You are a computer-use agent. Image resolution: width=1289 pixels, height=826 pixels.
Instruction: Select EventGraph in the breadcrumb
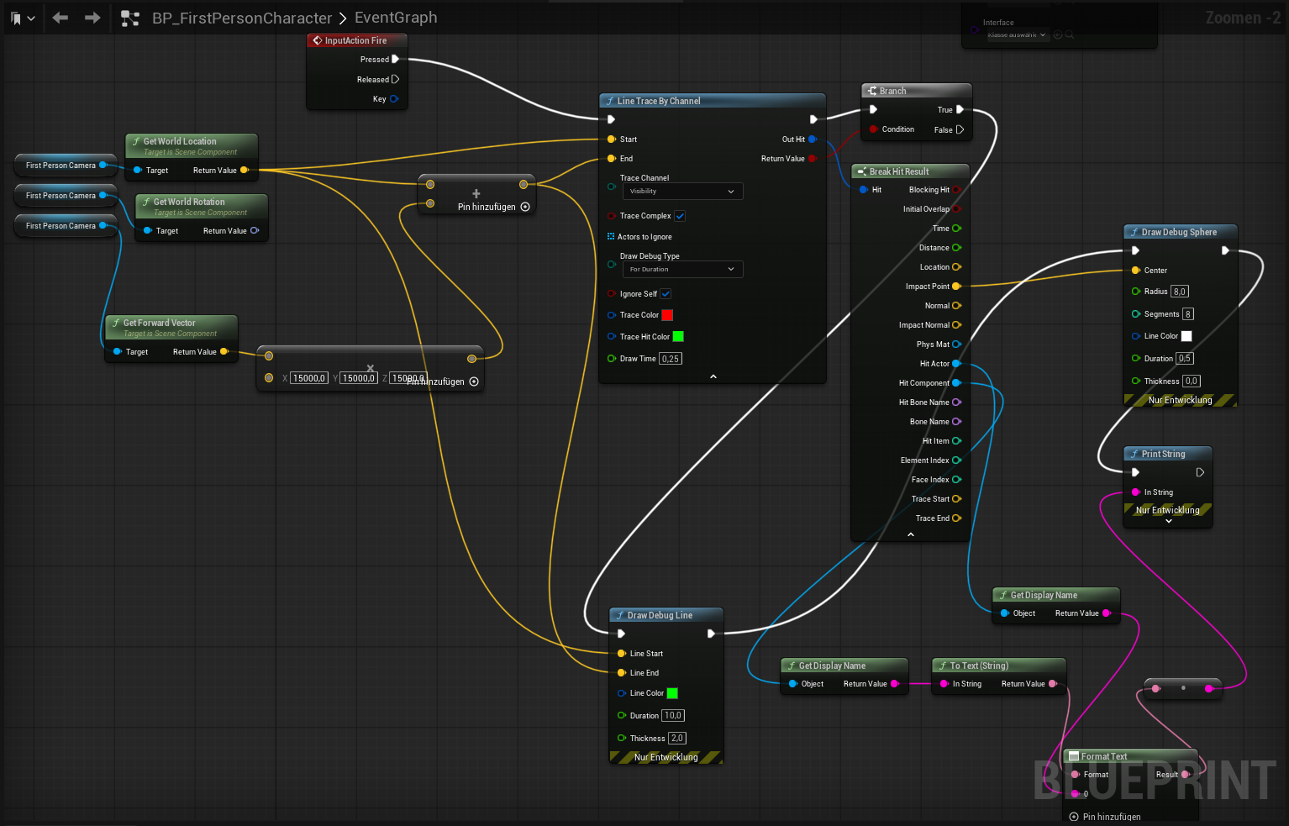(396, 18)
